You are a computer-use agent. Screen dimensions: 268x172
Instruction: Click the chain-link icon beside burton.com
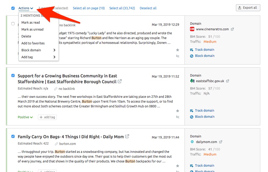click(56, 144)
